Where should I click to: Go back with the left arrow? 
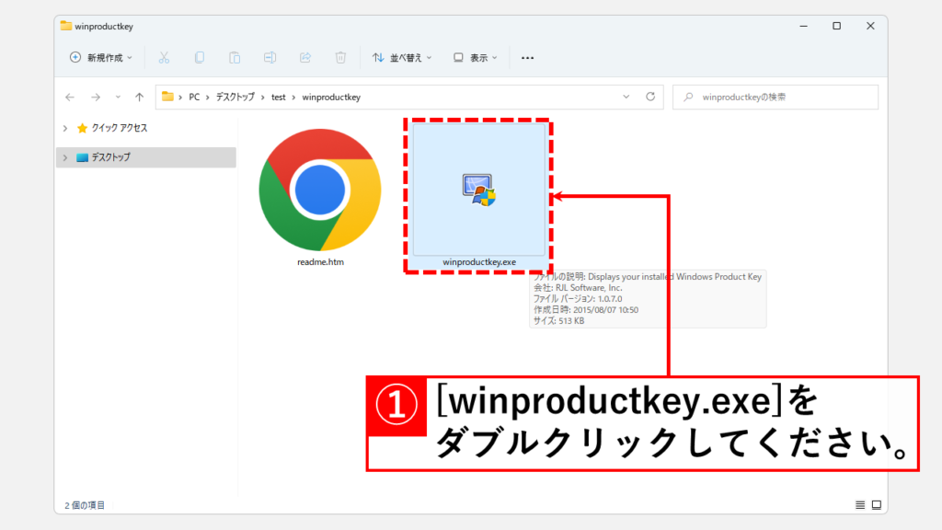coord(70,97)
